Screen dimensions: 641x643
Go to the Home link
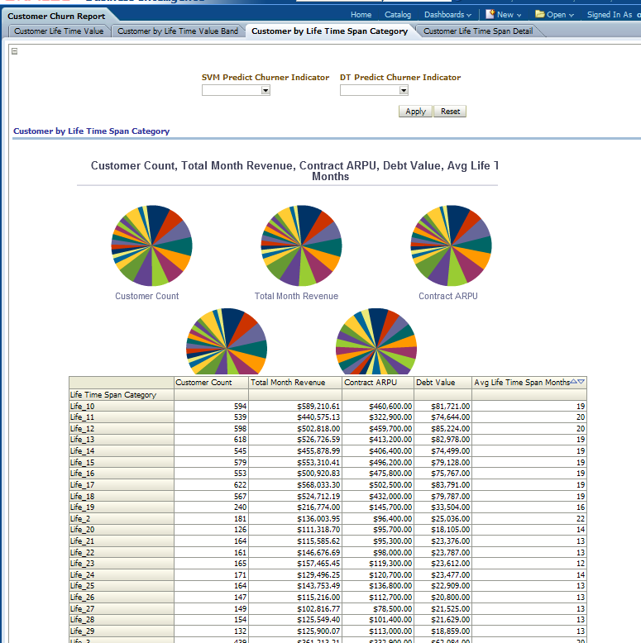pyautogui.click(x=361, y=15)
